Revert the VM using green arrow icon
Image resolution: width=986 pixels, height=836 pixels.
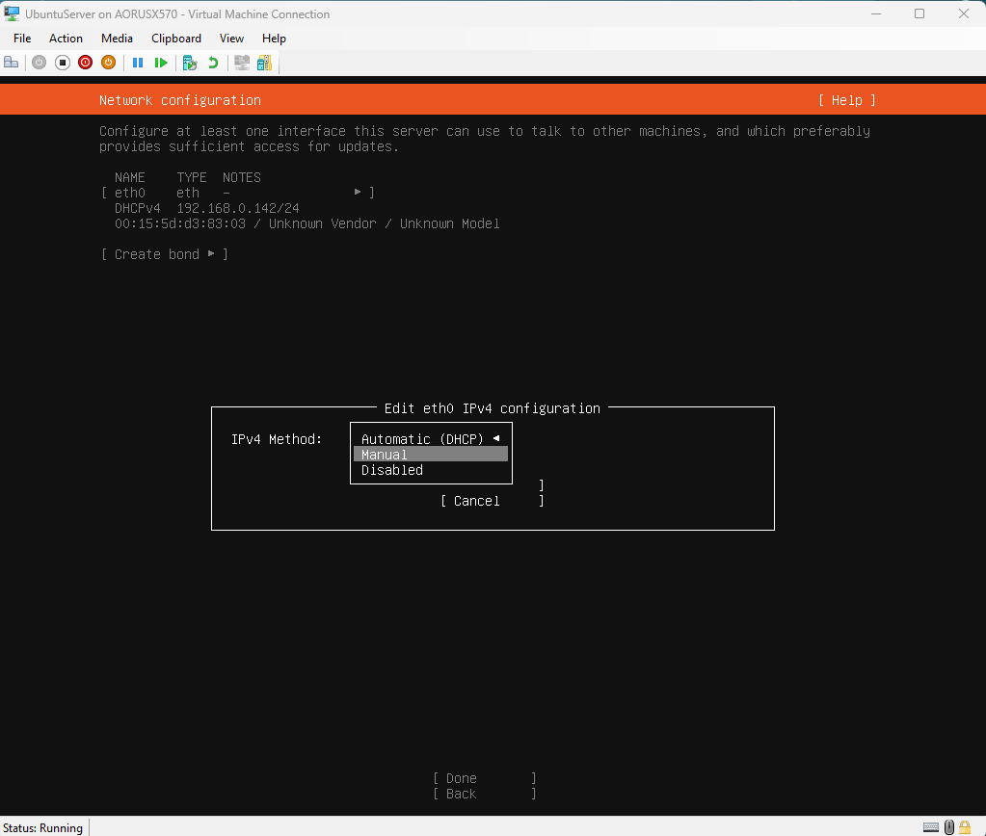coord(213,63)
